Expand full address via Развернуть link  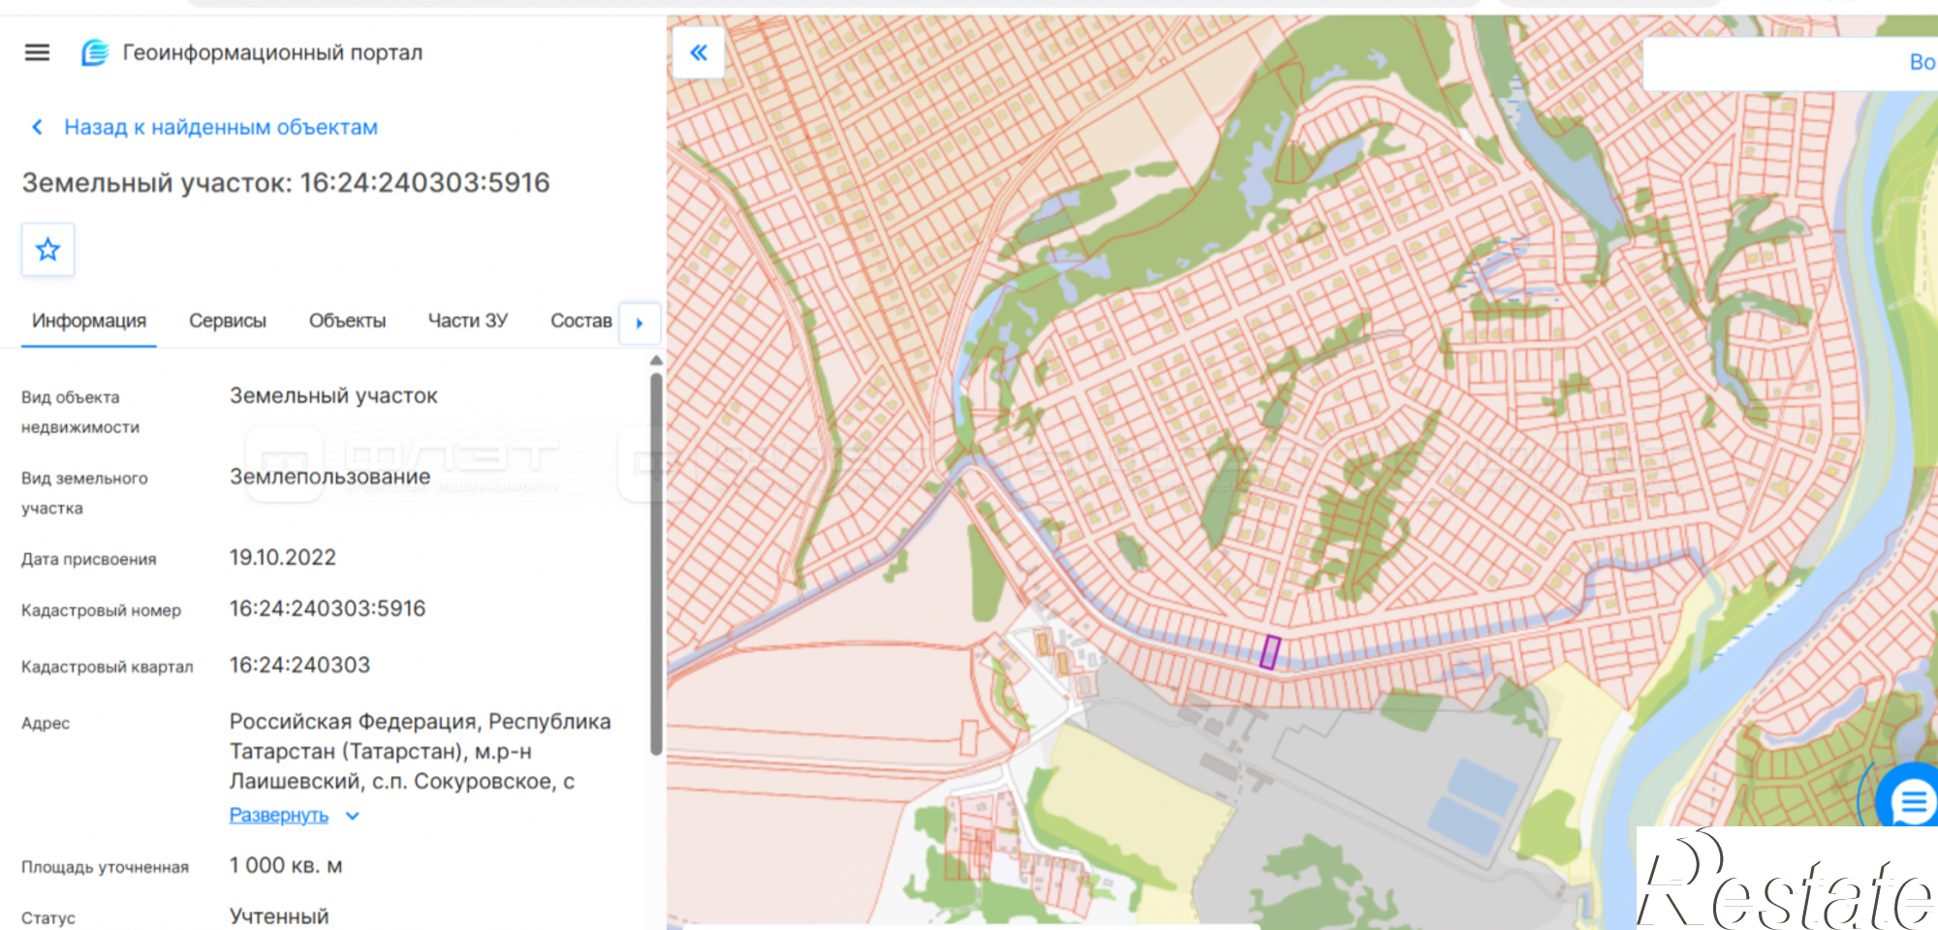click(279, 816)
